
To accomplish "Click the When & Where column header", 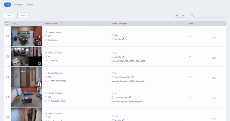I will pos(51,24).
